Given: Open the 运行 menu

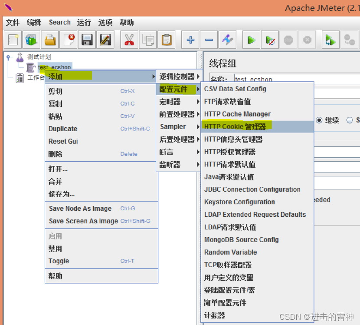Looking at the screenshot, I should coord(84,23).
